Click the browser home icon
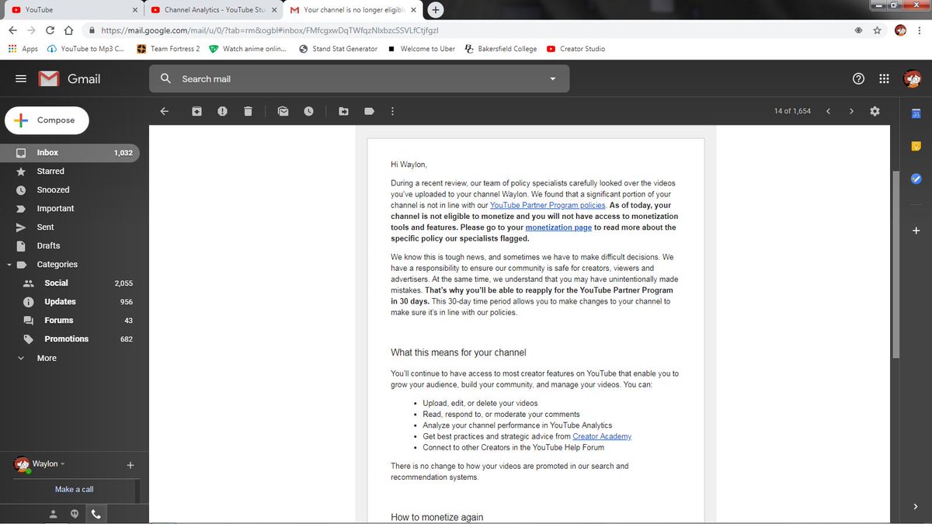This screenshot has height=524, width=932. tap(68, 30)
